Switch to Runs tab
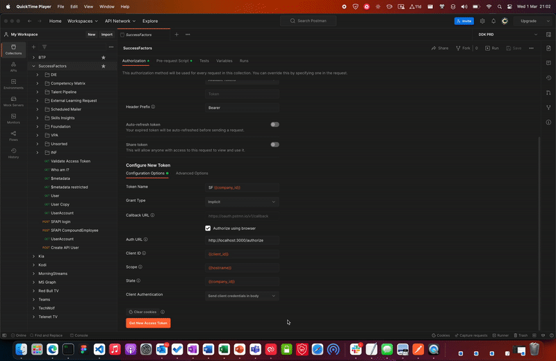Screen dimensions: 556x361 click(244, 61)
